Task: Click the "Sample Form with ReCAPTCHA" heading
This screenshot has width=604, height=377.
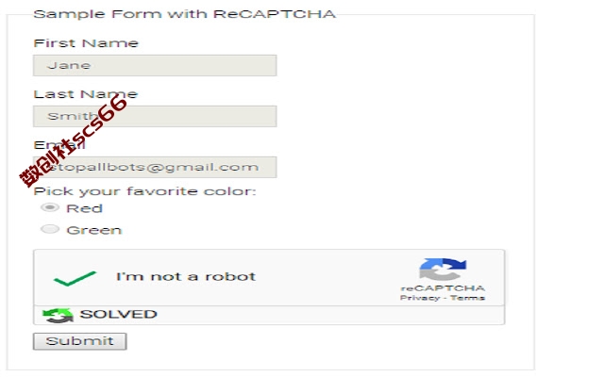Action: click(x=185, y=14)
